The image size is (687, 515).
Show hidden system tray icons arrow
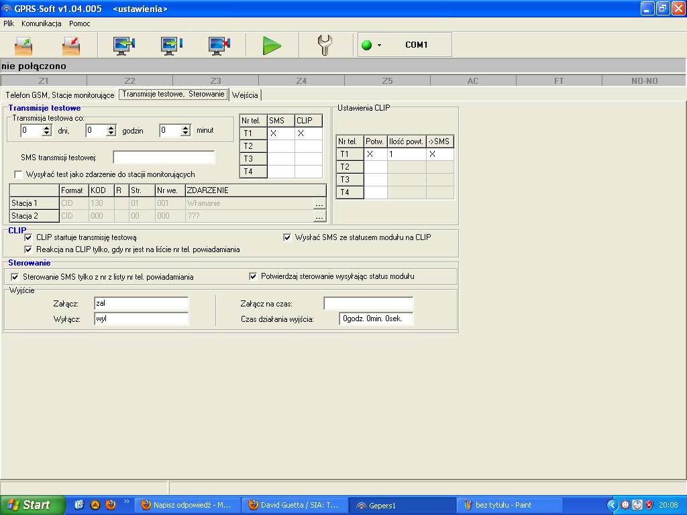[x=612, y=506]
